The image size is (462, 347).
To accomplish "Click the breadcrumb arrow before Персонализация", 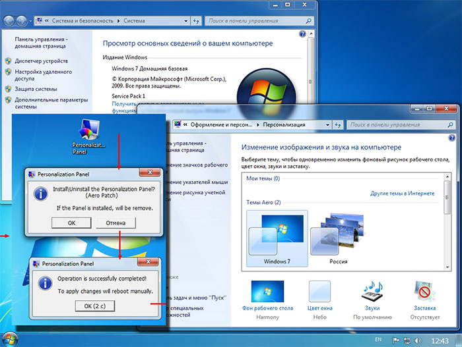I will pos(258,124).
